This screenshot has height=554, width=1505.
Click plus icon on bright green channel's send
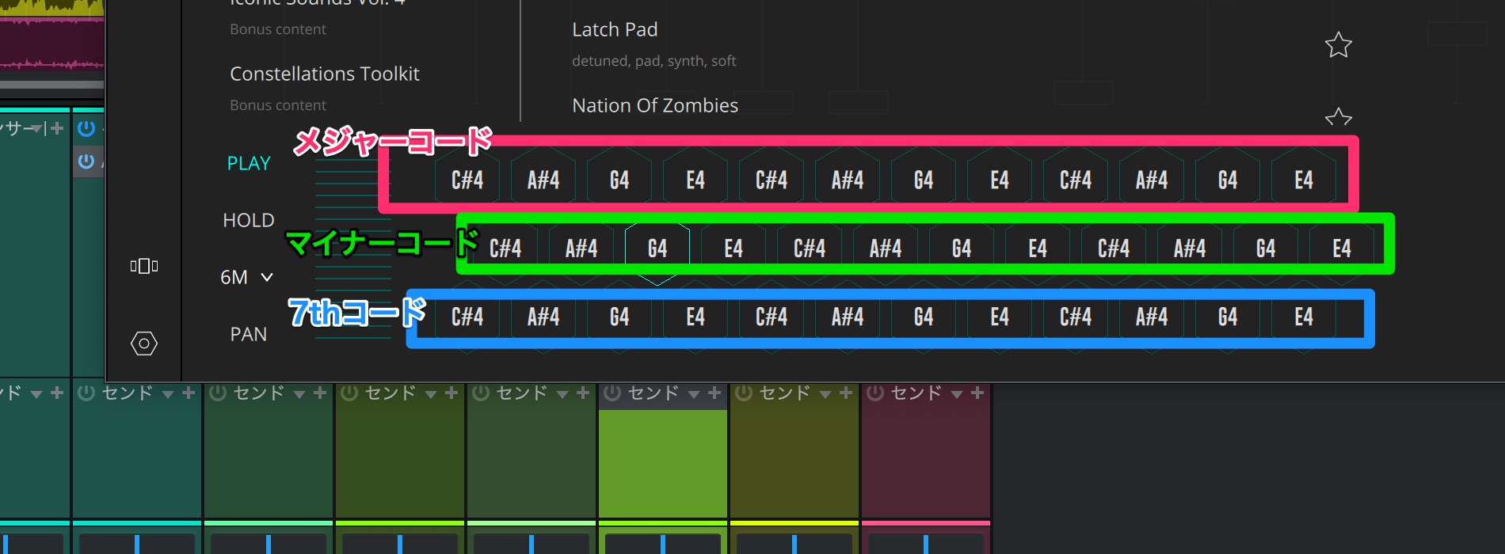tap(714, 393)
